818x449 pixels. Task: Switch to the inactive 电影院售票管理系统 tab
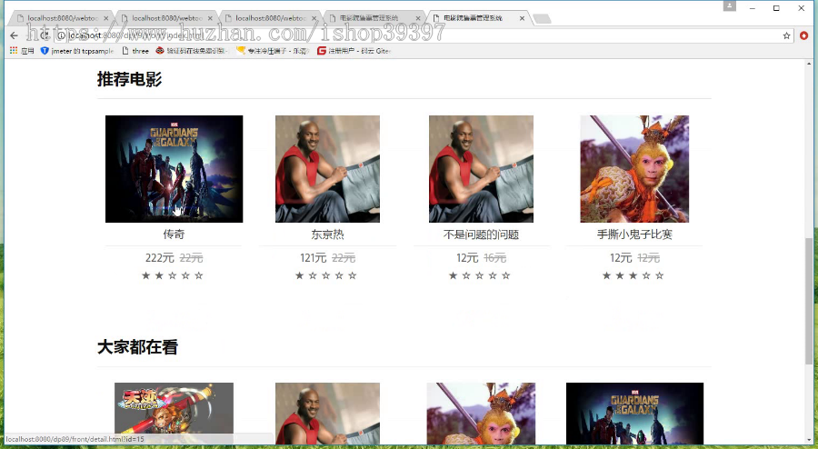tap(369, 18)
